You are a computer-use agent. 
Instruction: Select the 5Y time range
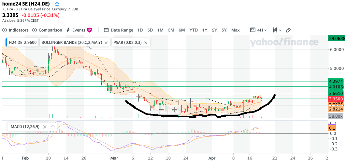point(224,30)
